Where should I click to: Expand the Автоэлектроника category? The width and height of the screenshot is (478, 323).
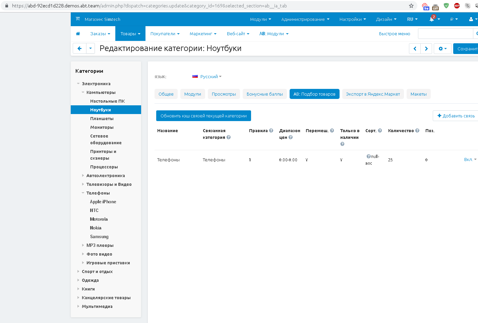(x=83, y=175)
